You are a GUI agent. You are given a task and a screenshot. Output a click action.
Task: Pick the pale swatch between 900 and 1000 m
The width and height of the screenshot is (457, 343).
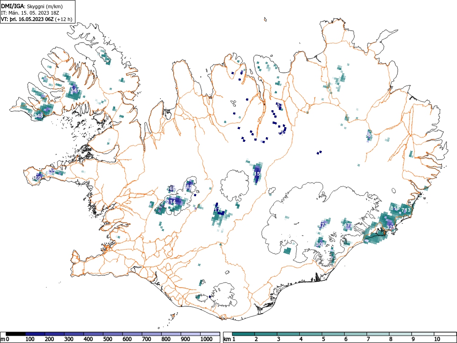click(190, 334)
